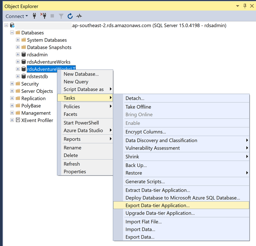Expand the PolyBase folder
The image size is (256, 246).
[12, 105]
